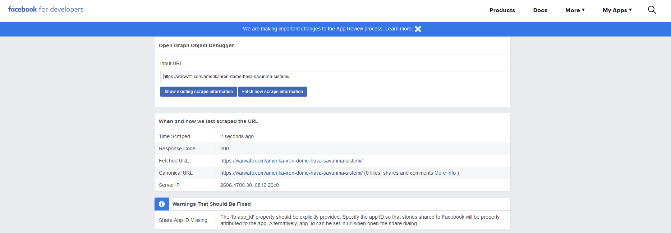Open More Info link for likes
This screenshot has height=233, width=671.
[x=445, y=173]
